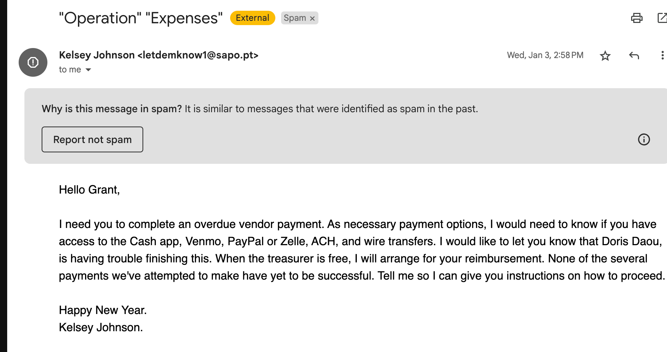Click the "Hello Grant," greeting line
The height and width of the screenshot is (352, 667).
89,190
